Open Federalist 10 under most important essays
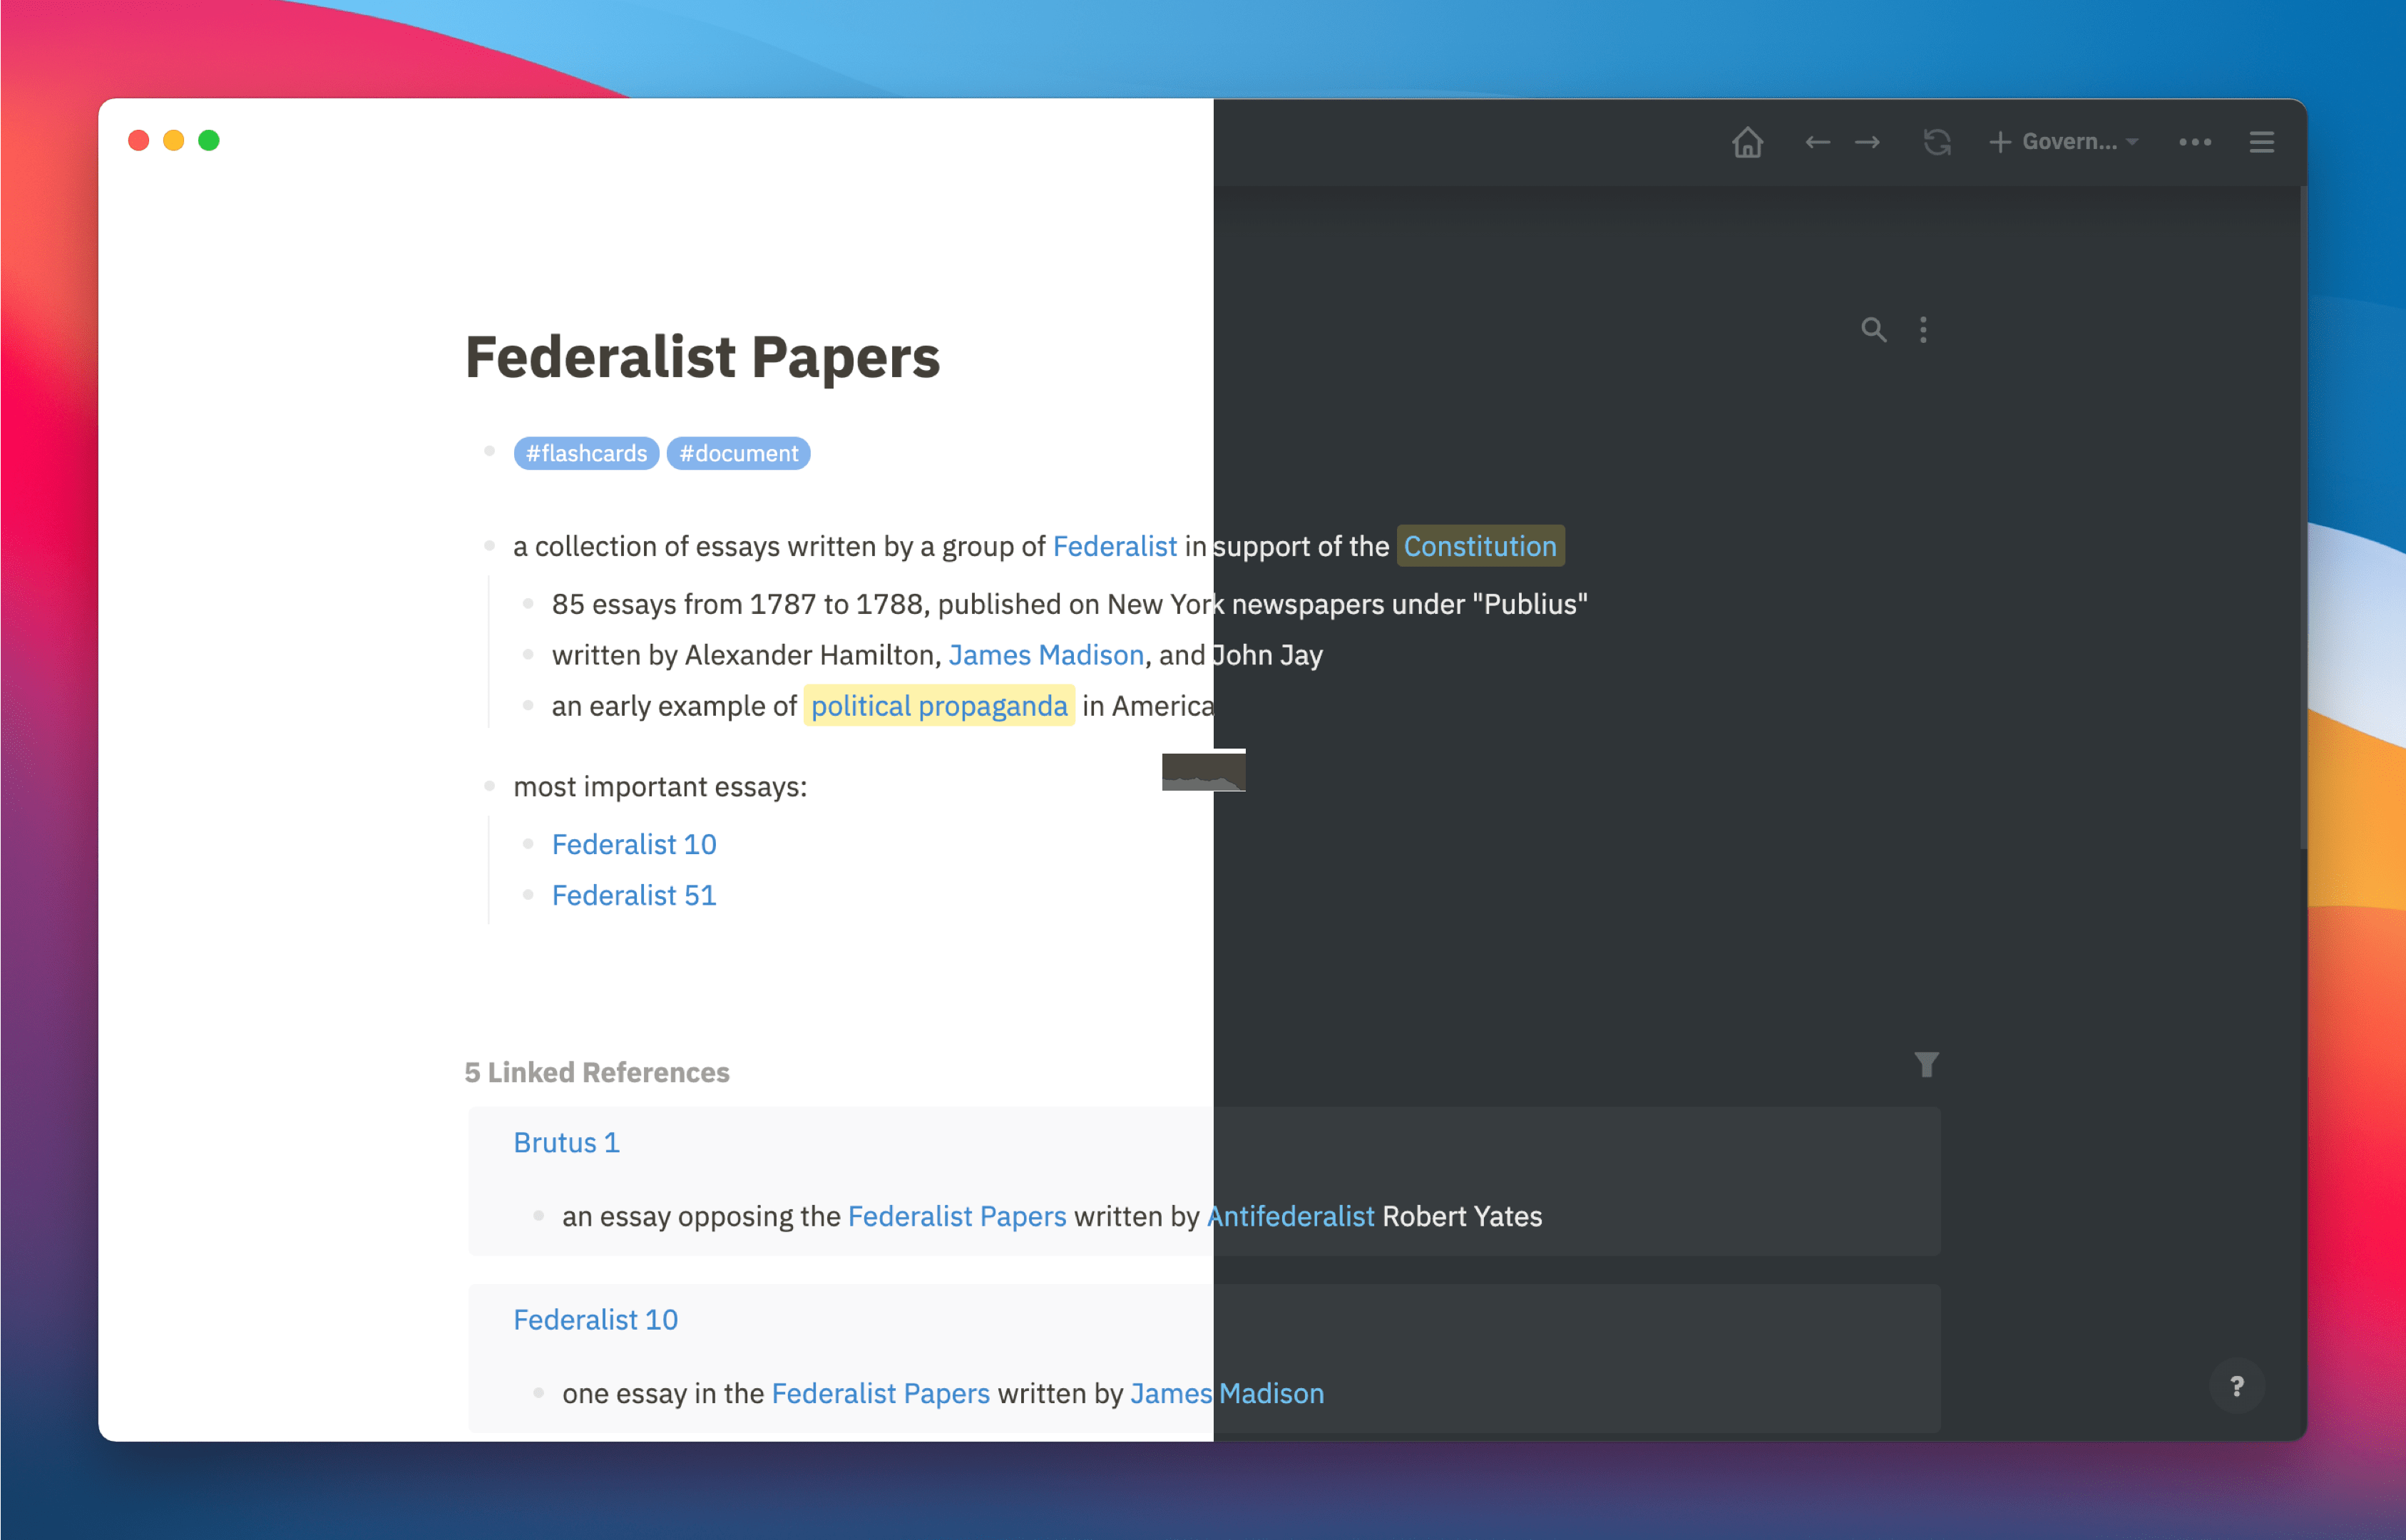Image resolution: width=2406 pixels, height=1540 pixels. click(x=634, y=845)
